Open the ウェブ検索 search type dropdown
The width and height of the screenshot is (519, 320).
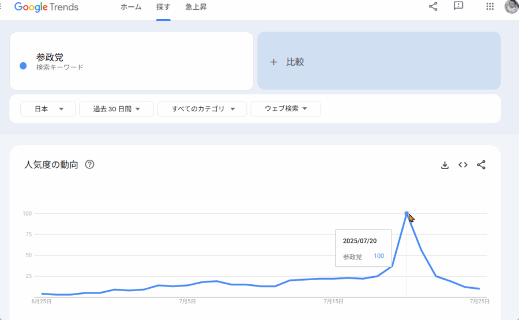pyautogui.click(x=285, y=108)
